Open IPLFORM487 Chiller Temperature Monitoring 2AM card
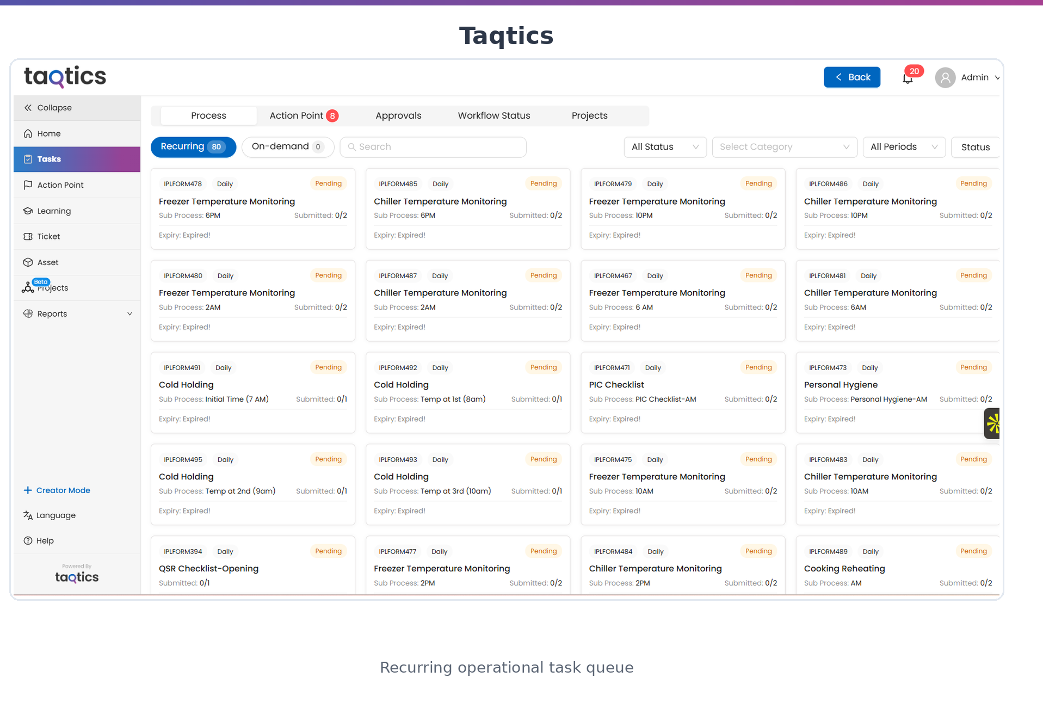The width and height of the screenshot is (1043, 702). [x=468, y=301]
